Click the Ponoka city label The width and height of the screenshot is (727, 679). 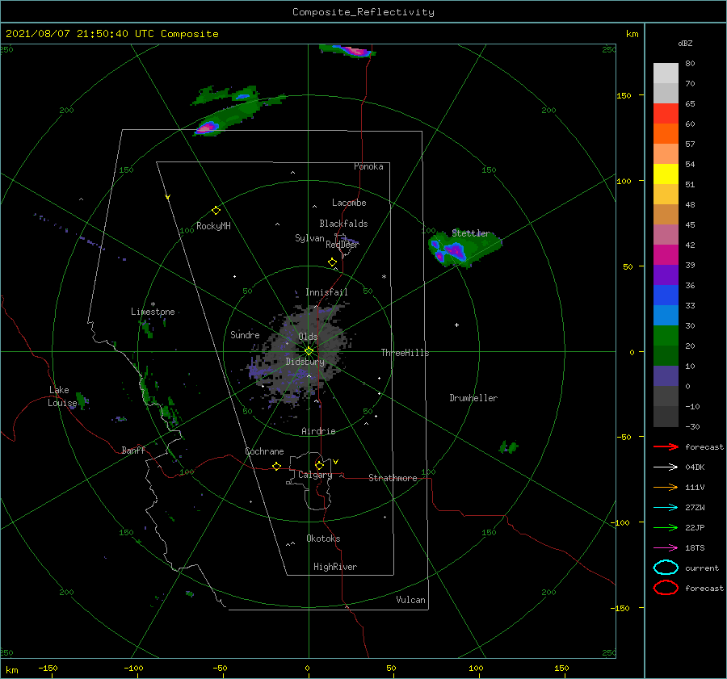(368, 166)
